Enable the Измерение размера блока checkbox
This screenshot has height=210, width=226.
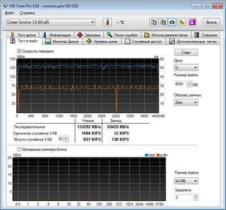click(x=19, y=150)
